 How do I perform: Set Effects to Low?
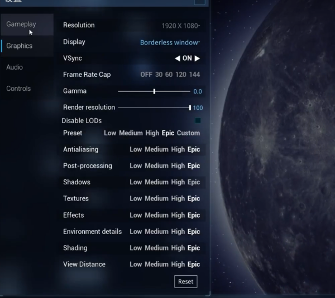click(x=136, y=216)
